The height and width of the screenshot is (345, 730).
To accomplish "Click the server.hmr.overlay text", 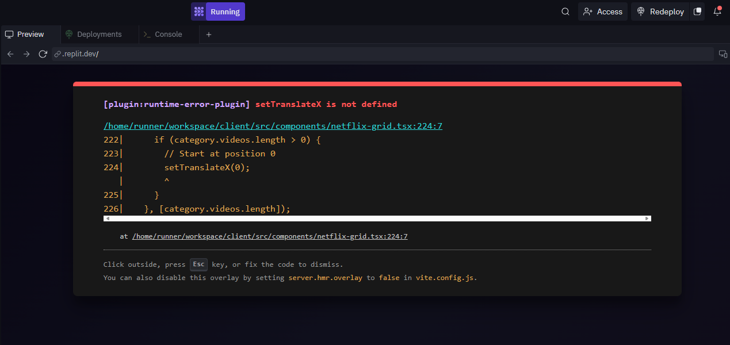I will tap(326, 278).
